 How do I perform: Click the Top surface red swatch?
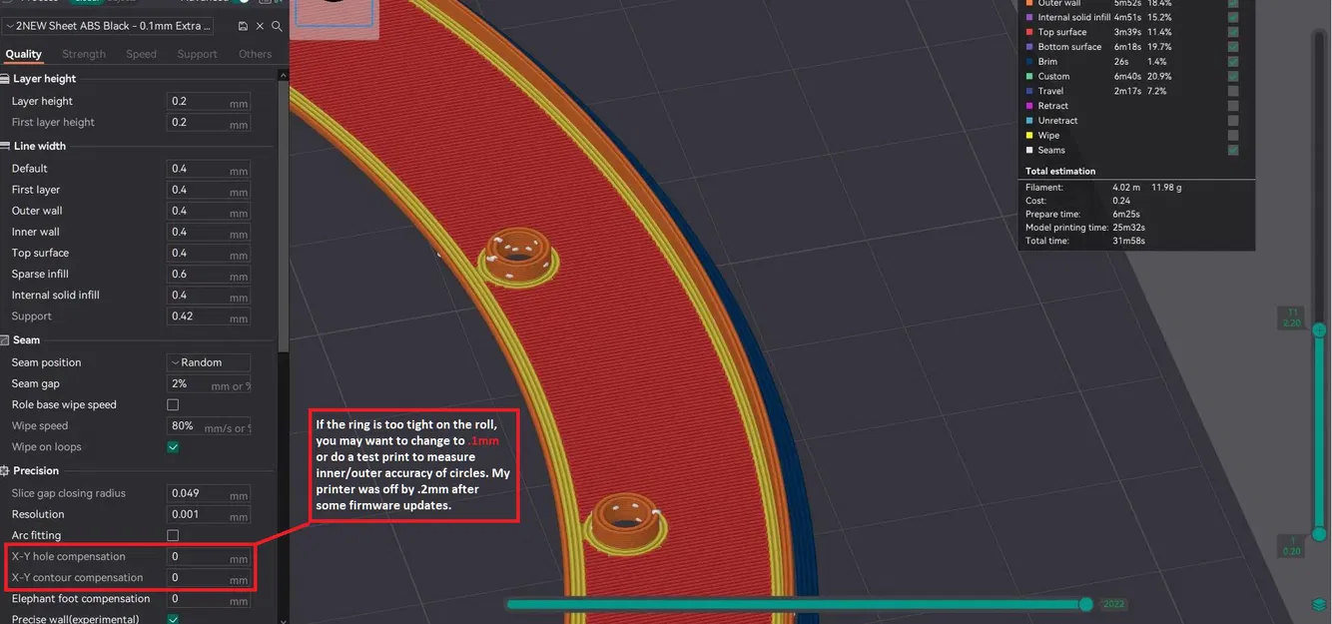click(1029, 32)
